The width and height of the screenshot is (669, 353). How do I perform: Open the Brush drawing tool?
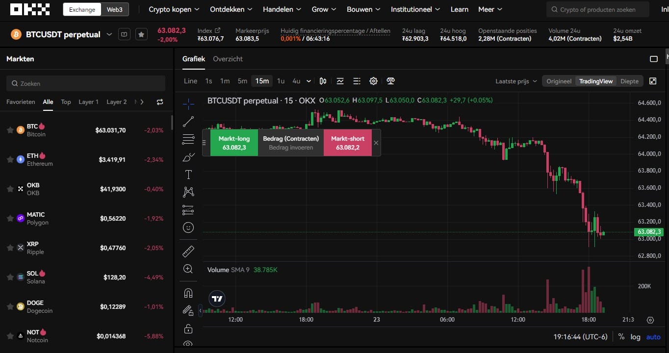click(188, 157)
